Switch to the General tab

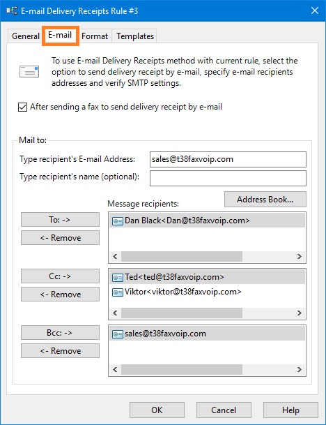[x=26, y=36]
